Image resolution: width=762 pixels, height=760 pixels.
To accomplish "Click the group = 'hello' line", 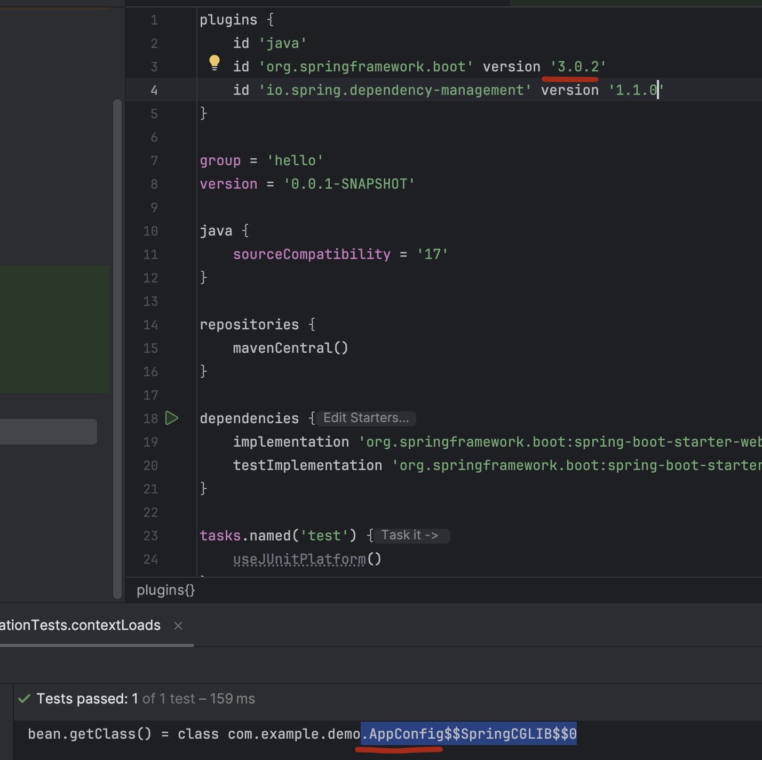I will point(261,160).
